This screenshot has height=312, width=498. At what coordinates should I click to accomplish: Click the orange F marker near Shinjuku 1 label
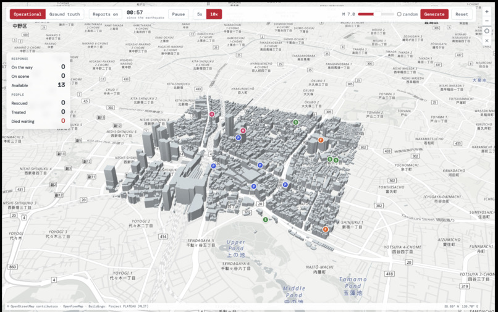(325, 229)
